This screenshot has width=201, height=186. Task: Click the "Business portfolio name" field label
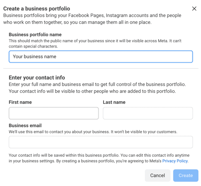35,35
